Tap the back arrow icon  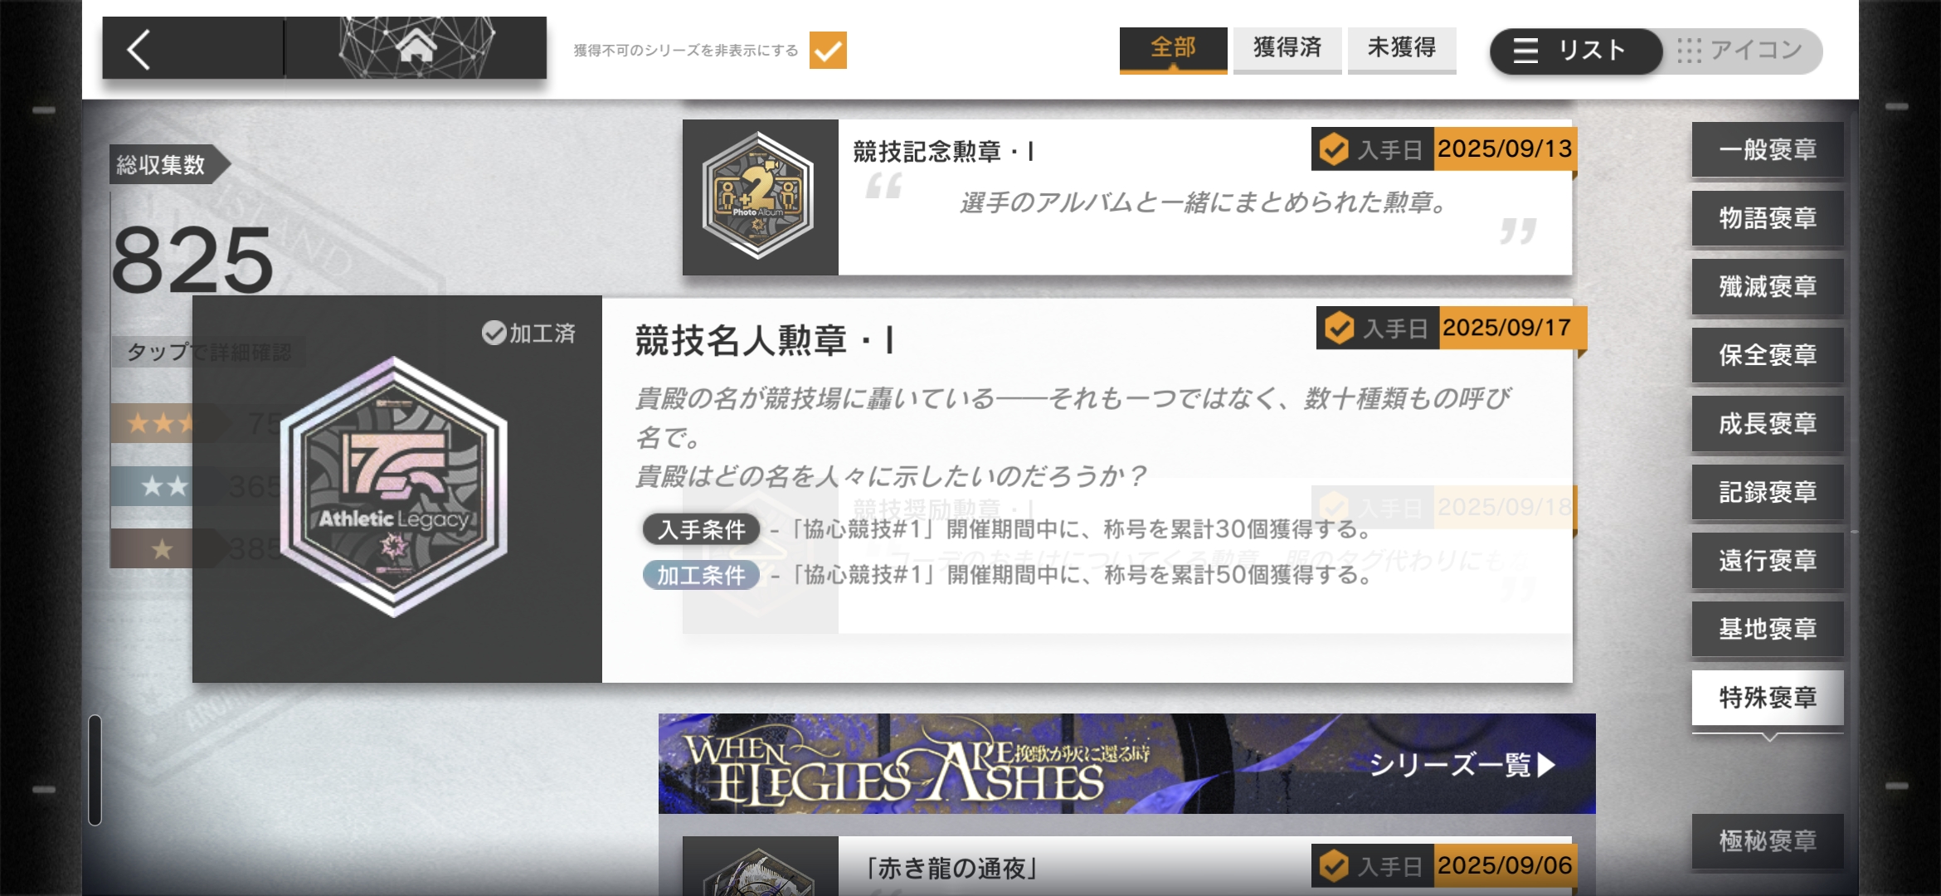tap(139, 50)
